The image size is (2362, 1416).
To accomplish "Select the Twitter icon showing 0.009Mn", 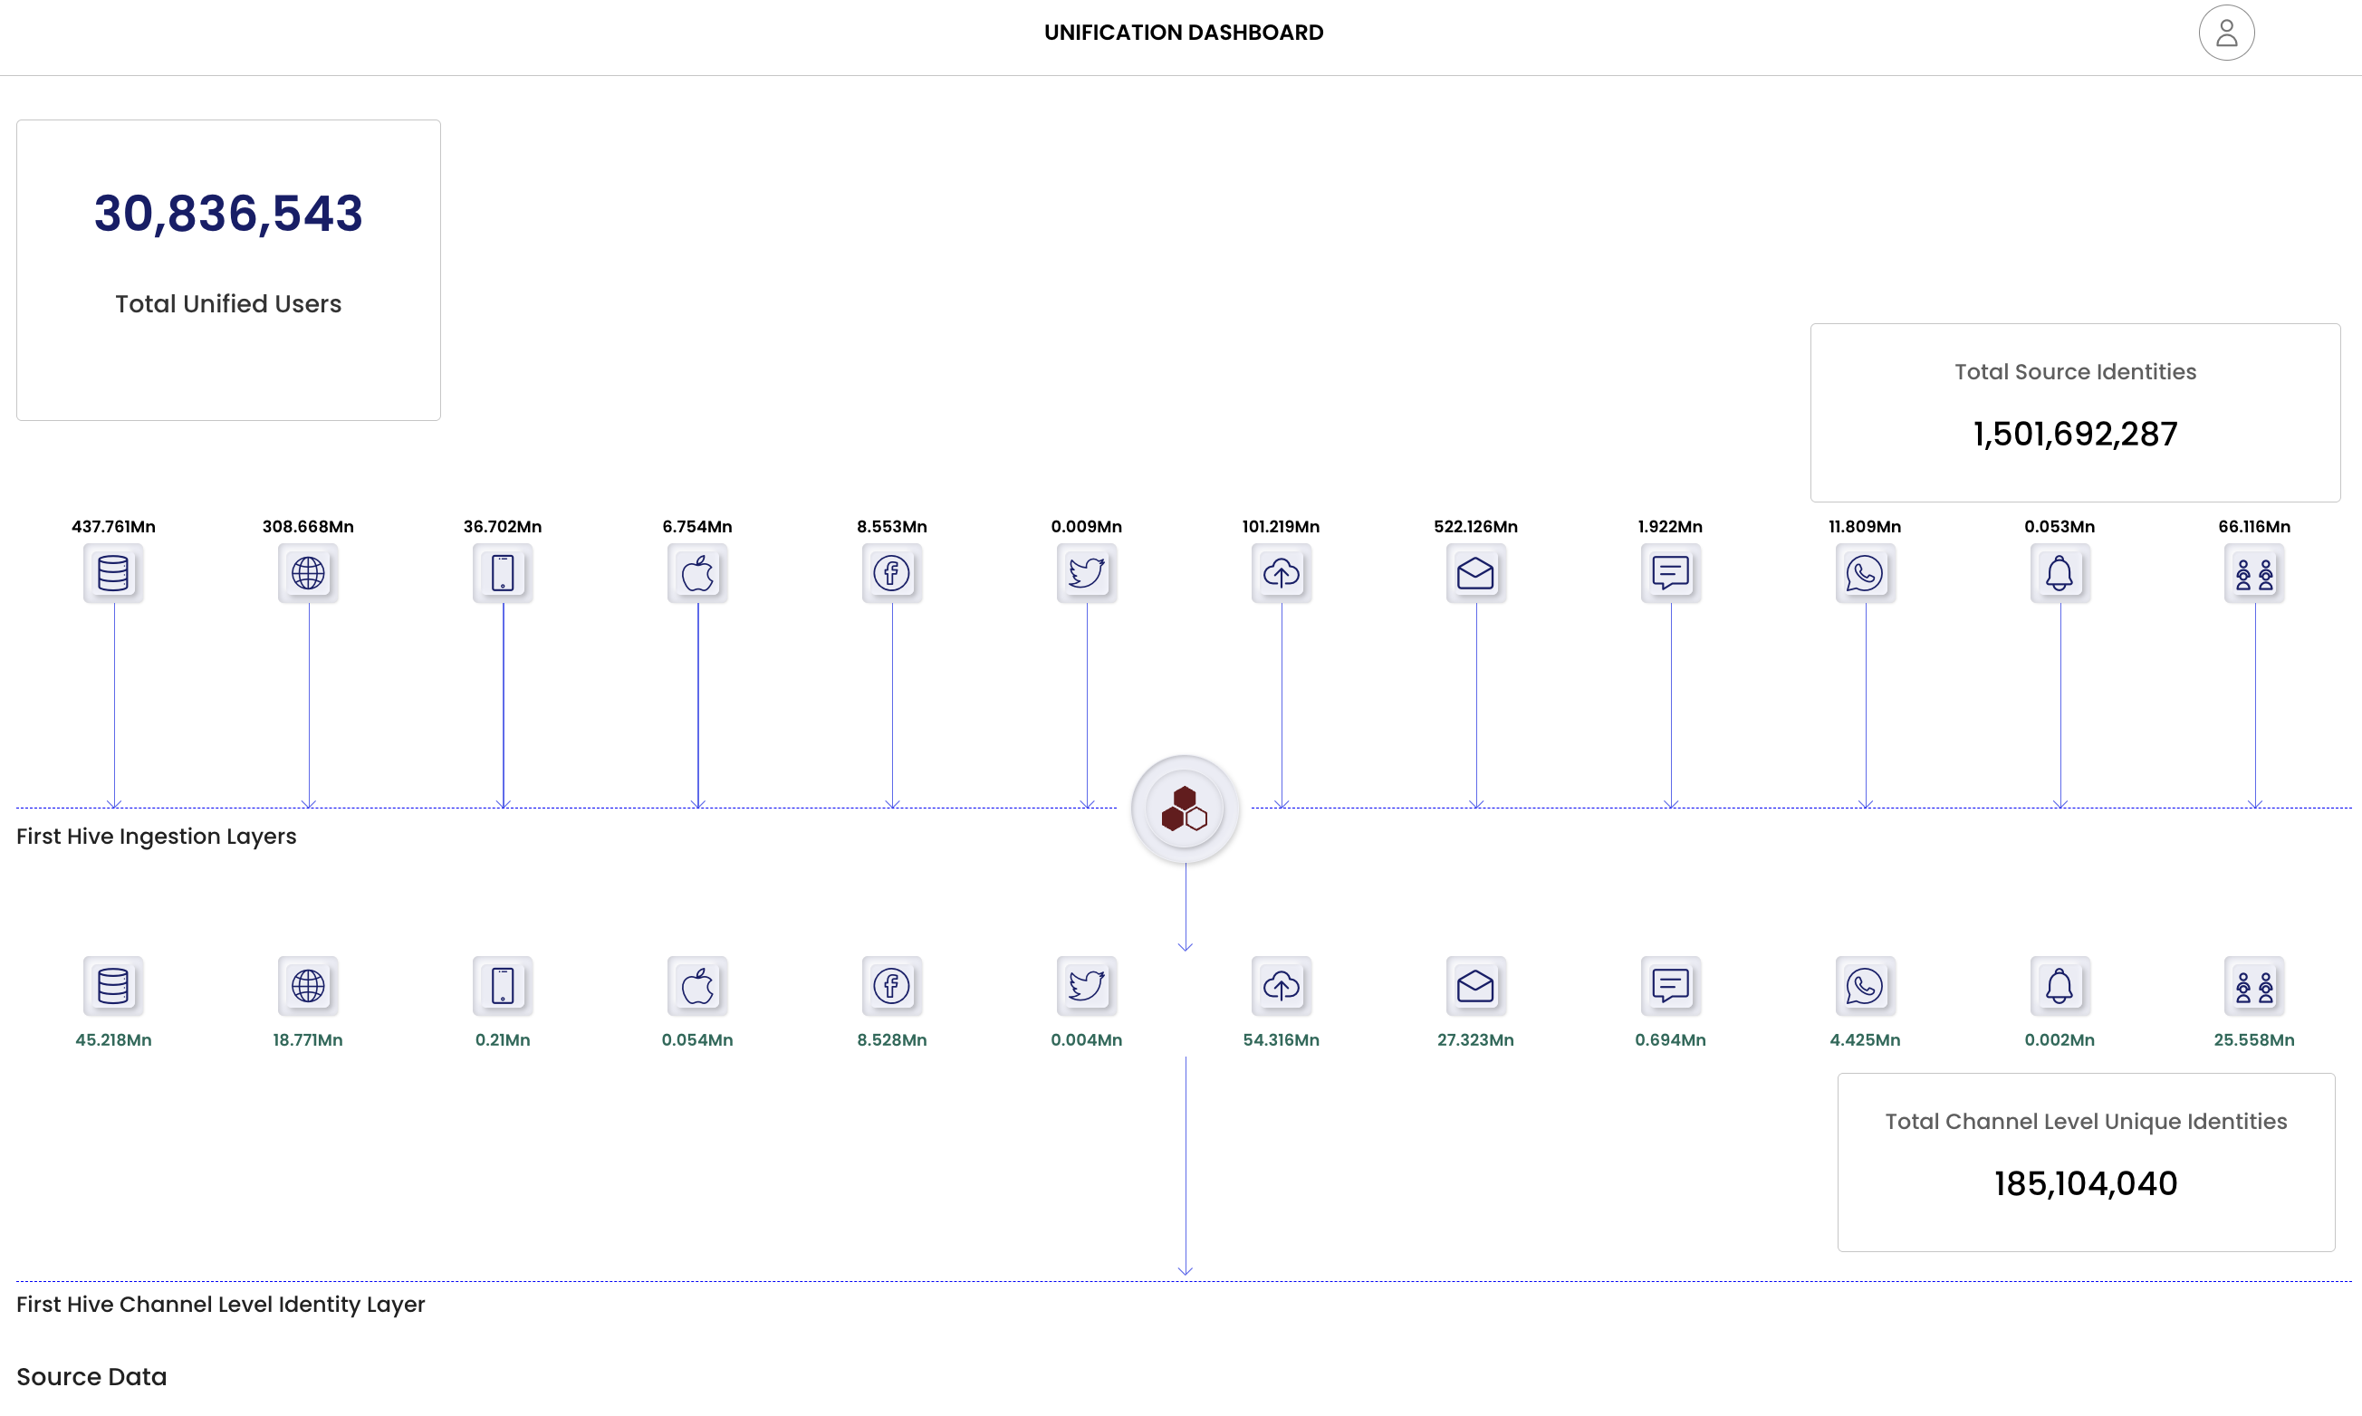I will click(1086, 573).
